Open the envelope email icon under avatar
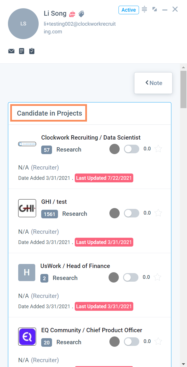 pos(11,51)
